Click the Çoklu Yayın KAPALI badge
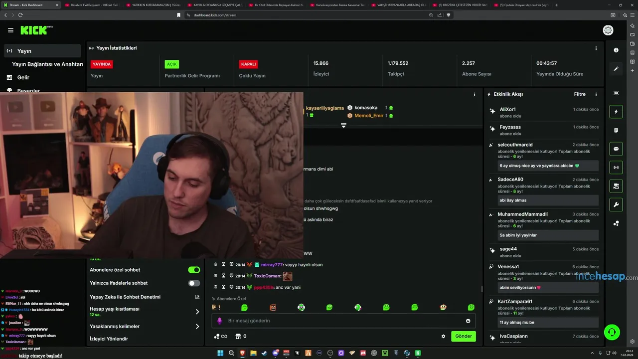Screen dimensions: 638x359 point(248,64)
